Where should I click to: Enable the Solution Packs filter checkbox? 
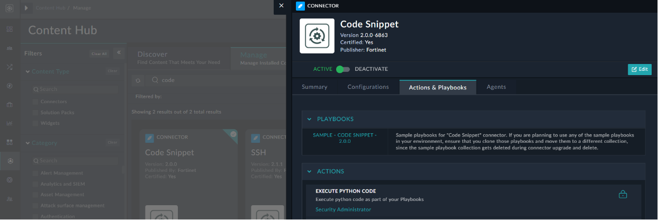click(35, 113)
